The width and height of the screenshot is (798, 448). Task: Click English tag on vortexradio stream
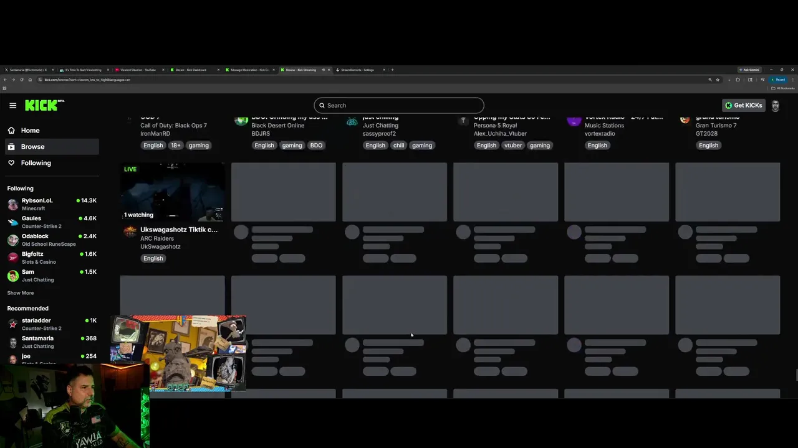click(x=597, y=146)
